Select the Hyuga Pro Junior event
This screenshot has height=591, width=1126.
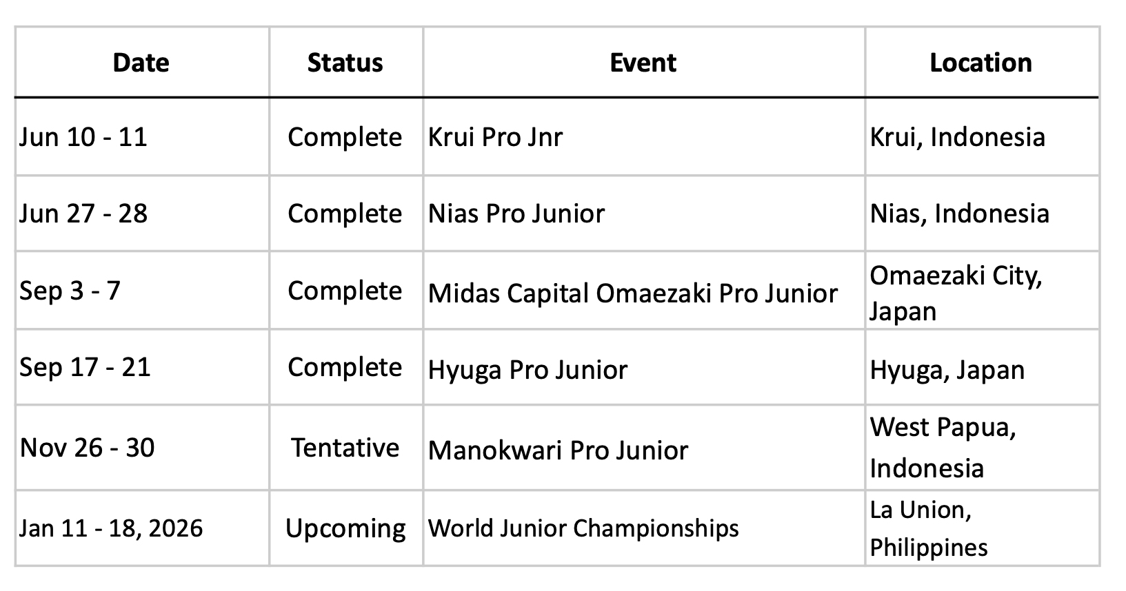[527, 370]
